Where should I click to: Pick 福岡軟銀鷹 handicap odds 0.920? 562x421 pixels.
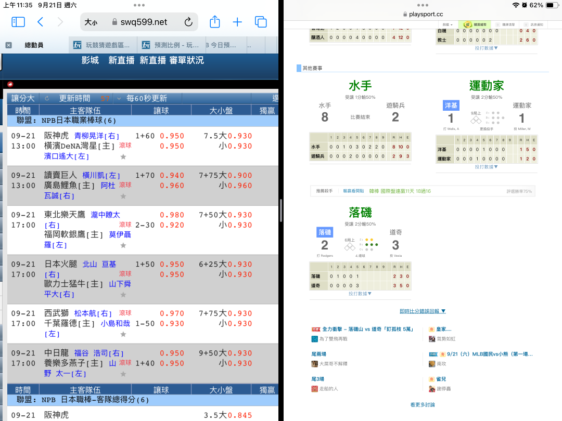tap(172, 225)
